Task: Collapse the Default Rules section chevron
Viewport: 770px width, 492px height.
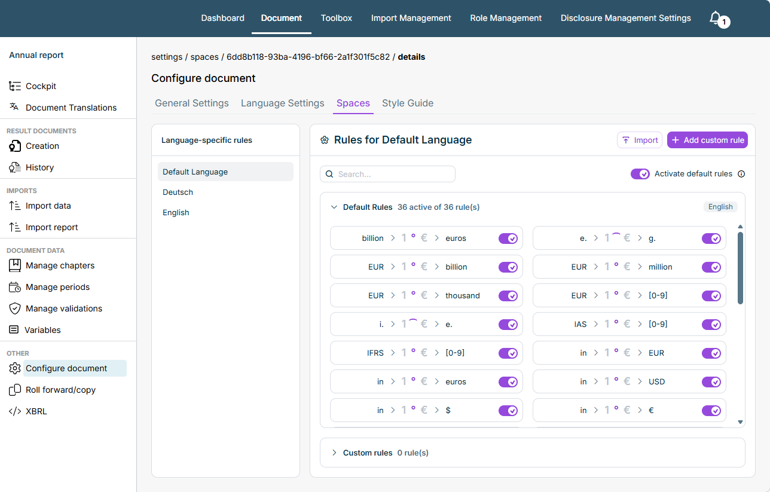Action: click(334, 207)
